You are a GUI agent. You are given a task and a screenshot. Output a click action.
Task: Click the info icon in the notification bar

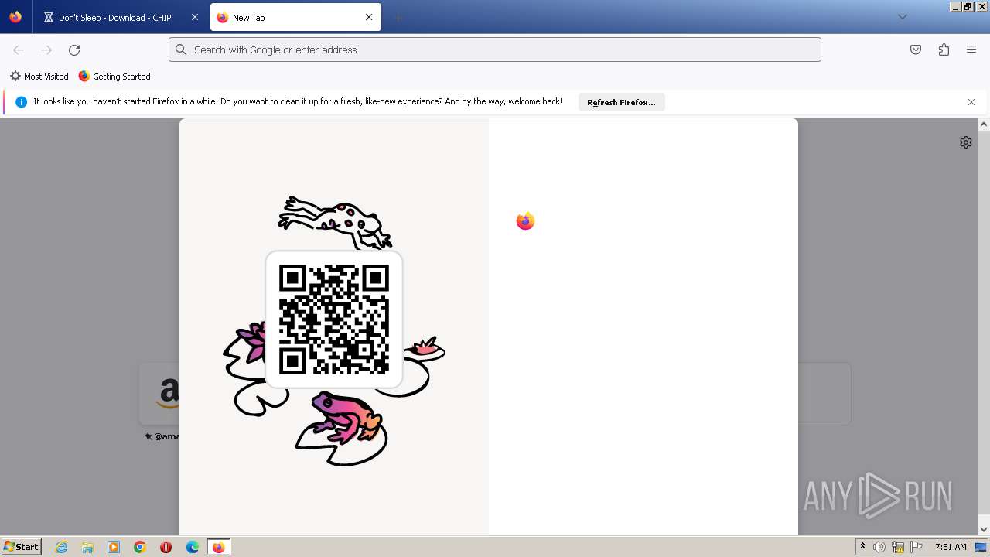coord(21,102)
